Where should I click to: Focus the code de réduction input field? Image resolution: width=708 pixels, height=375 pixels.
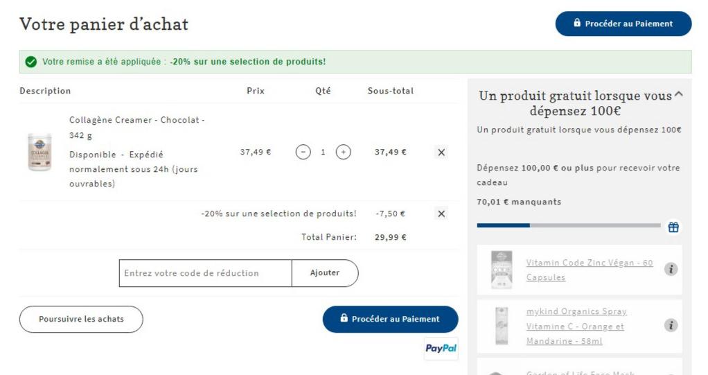[x=206, y=273]
